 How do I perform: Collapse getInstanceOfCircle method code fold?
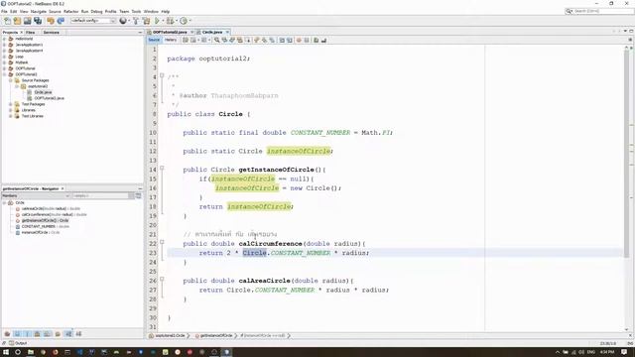[x=162, y=168]
